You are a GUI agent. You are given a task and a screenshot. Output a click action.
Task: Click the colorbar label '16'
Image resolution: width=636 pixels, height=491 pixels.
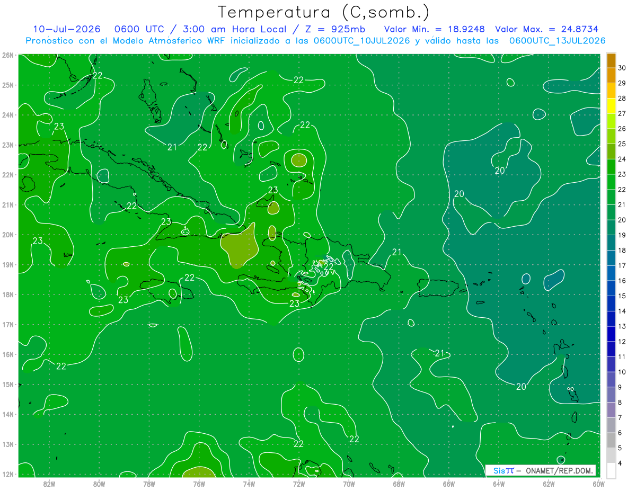(x=622, y=281)
